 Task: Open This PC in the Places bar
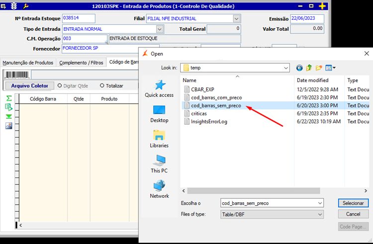pyautogui.click(x=159, y=164)
